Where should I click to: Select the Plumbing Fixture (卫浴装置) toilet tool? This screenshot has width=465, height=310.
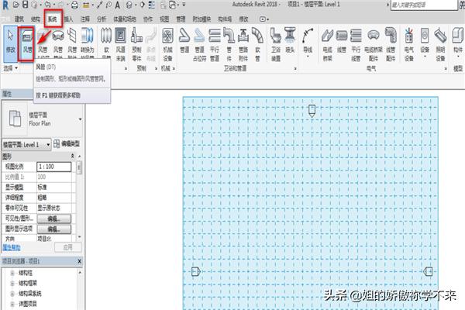pos(276,43)
